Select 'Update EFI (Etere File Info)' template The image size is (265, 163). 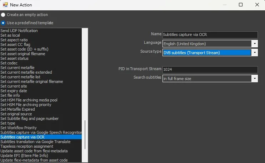(24, 156)
